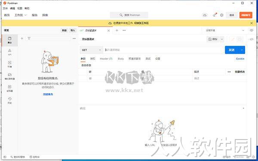
Task: Click the Bulk Edit (批量修改) link
Action: click(240, 72)
